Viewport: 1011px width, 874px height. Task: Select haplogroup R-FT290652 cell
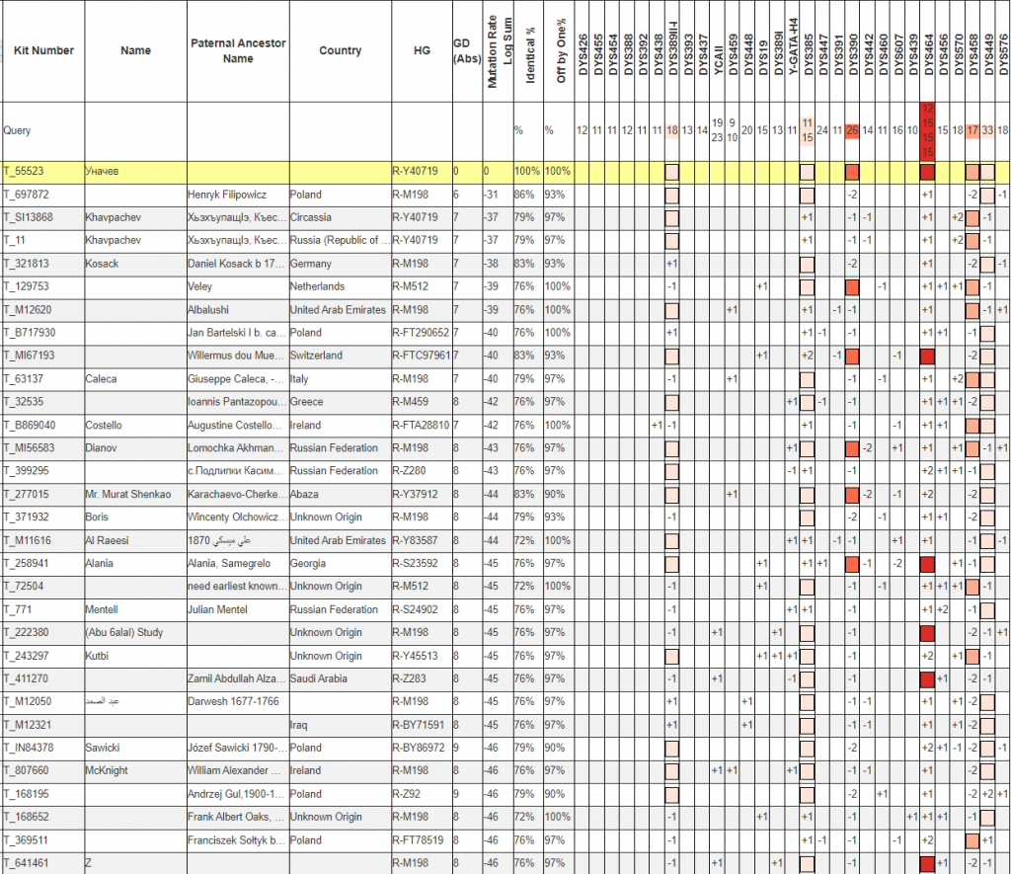(x=421, y=333)
